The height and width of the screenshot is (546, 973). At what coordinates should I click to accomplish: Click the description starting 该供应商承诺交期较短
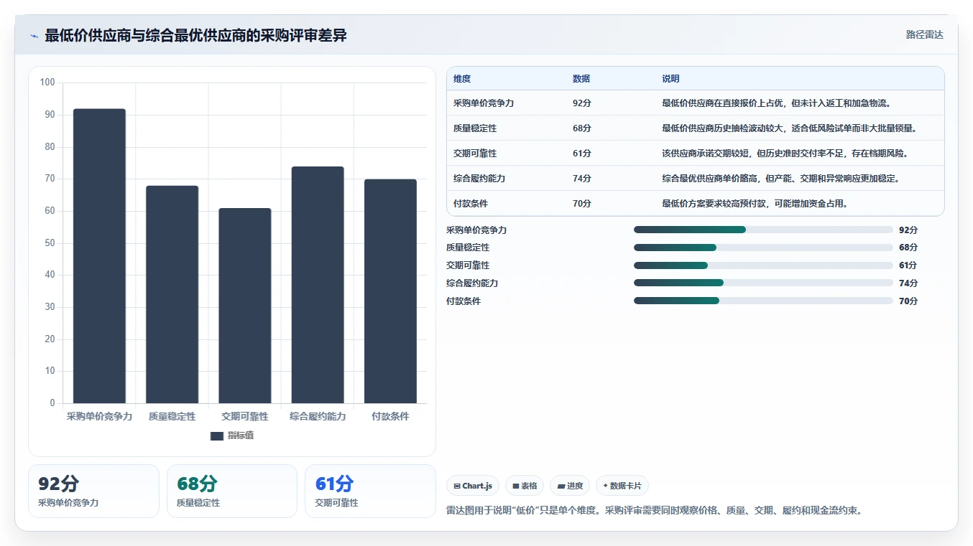point(785,154)
